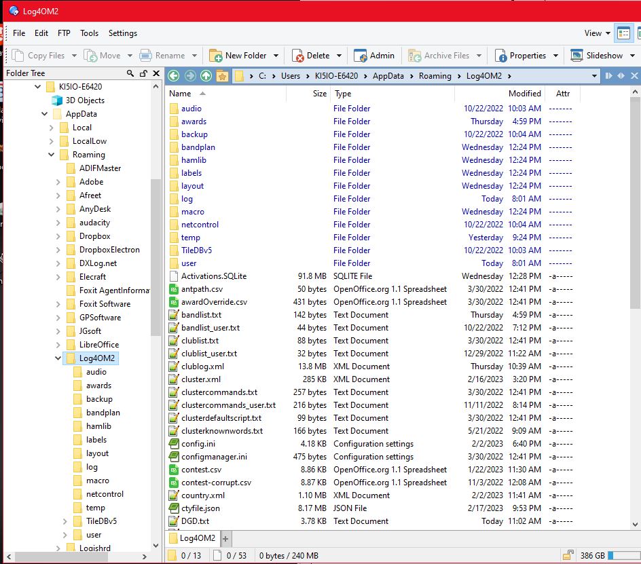Open the Favorites star folder icon
641x564 pixels.
[x=223, y=75]
